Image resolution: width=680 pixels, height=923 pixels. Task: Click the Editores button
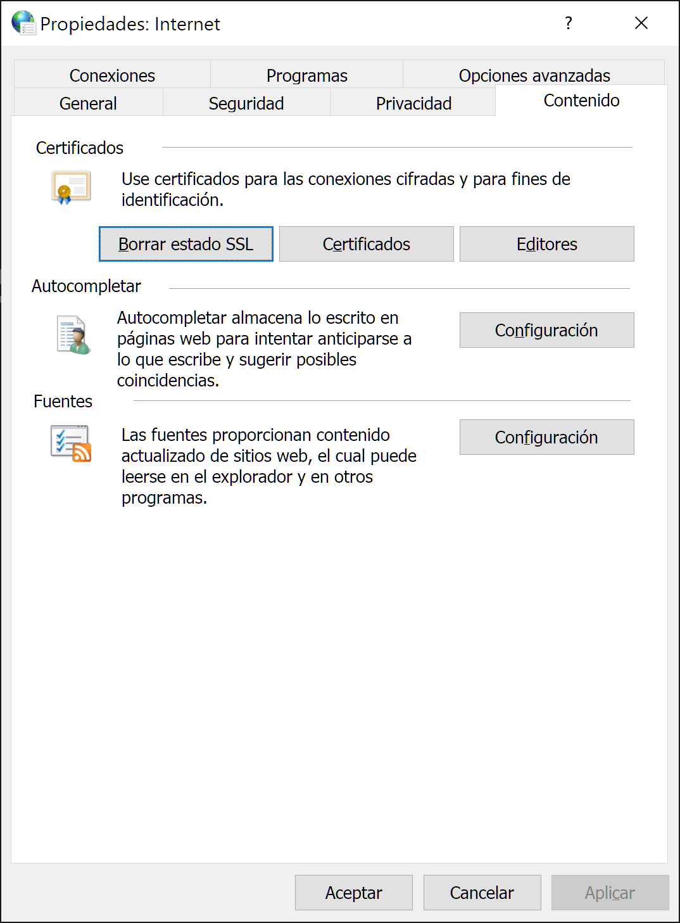[547, 244]
